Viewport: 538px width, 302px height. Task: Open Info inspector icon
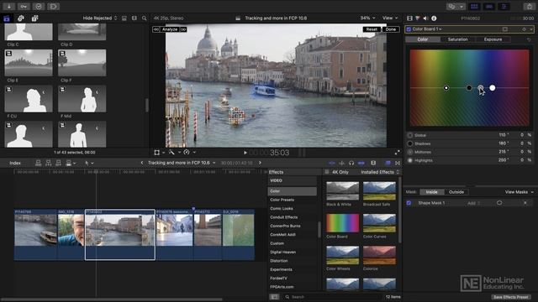click(x=434, y=18)
